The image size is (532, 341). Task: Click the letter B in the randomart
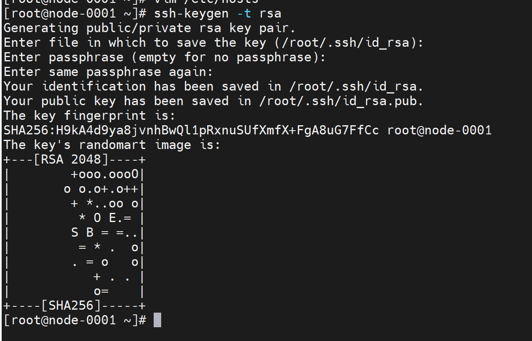90,232
